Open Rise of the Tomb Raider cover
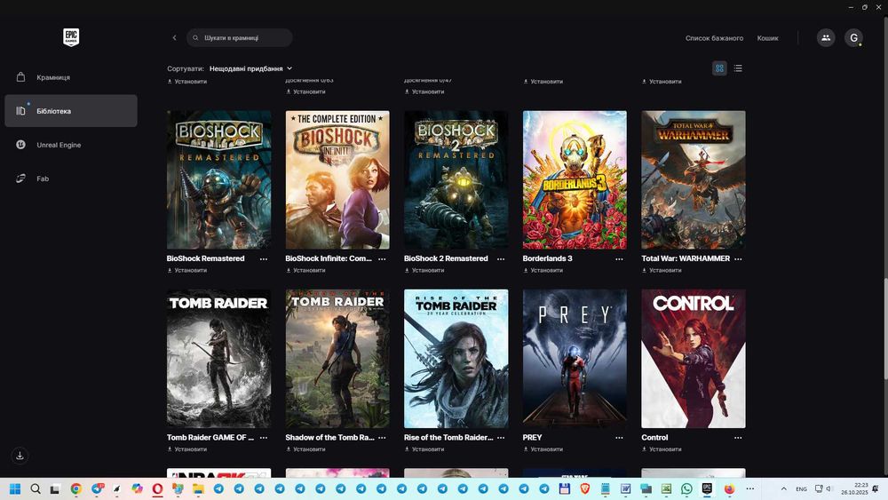The width and height of the screenshot is (888, 500). [456, 359]
